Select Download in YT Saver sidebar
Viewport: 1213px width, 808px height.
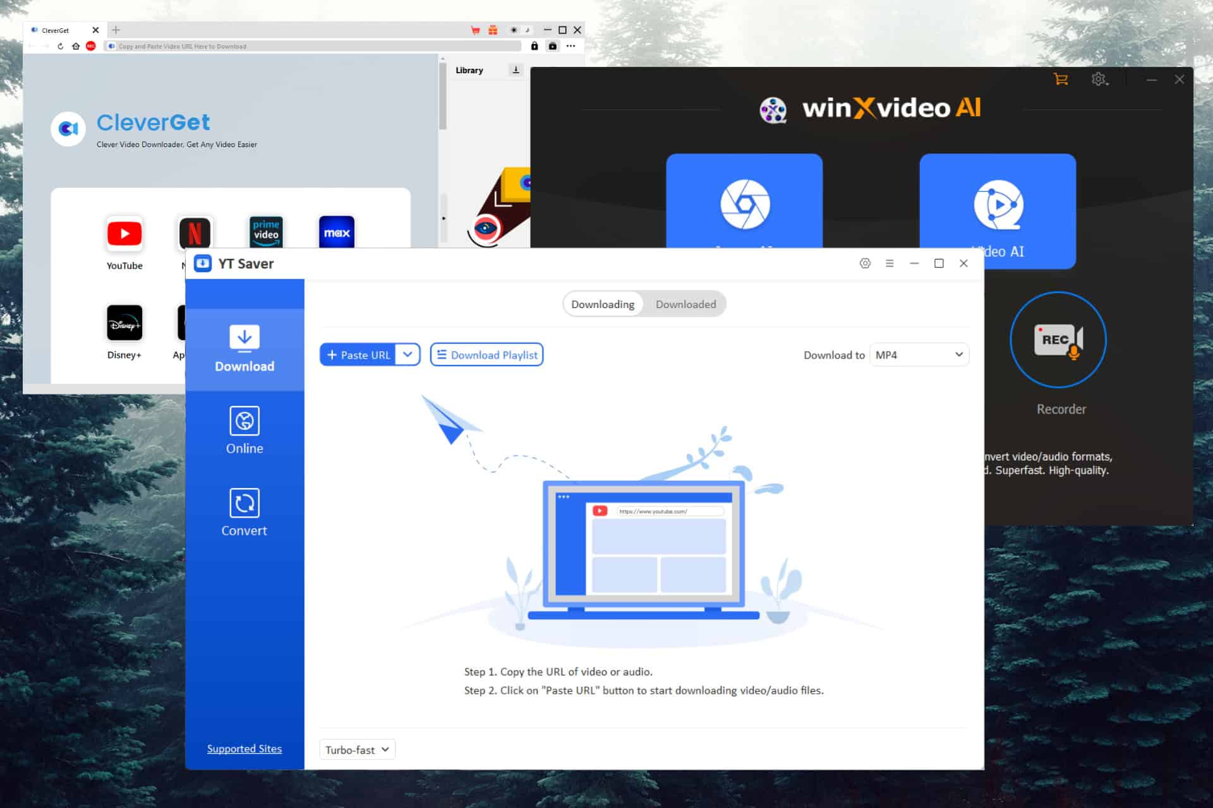[244, 350]
